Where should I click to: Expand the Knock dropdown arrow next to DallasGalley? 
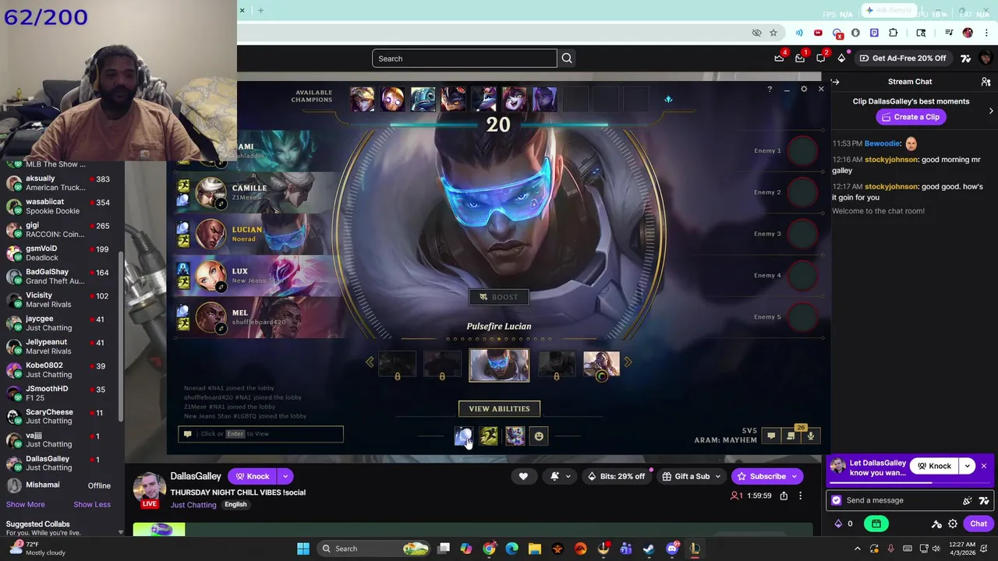point(285,476)
